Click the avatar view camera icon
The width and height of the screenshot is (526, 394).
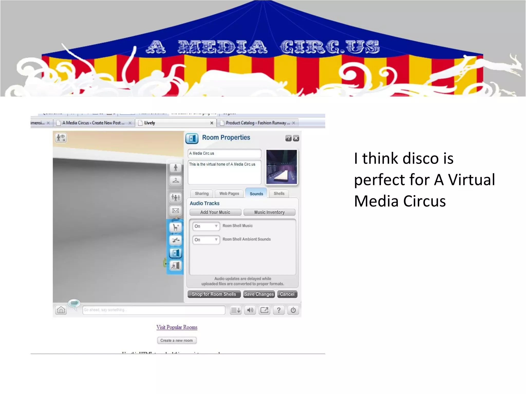61,138
